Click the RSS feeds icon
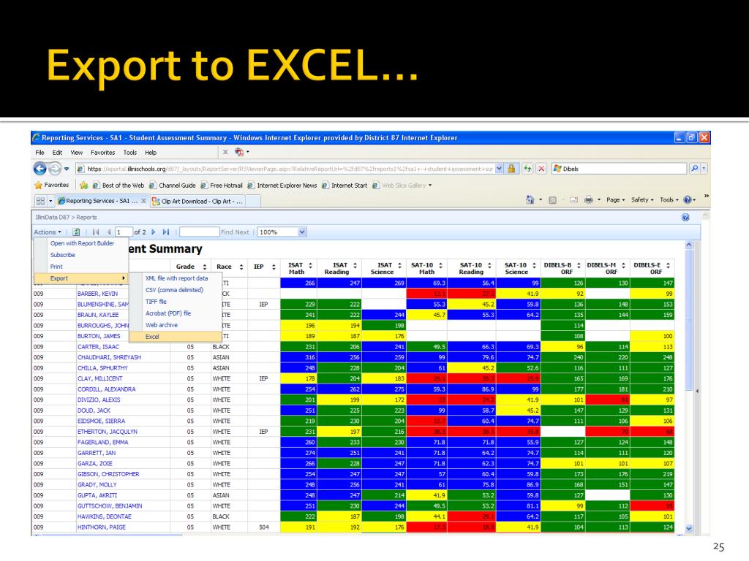 pos(553,200)
